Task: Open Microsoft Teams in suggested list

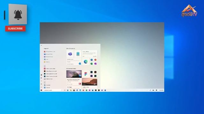Action: (48, 57)
